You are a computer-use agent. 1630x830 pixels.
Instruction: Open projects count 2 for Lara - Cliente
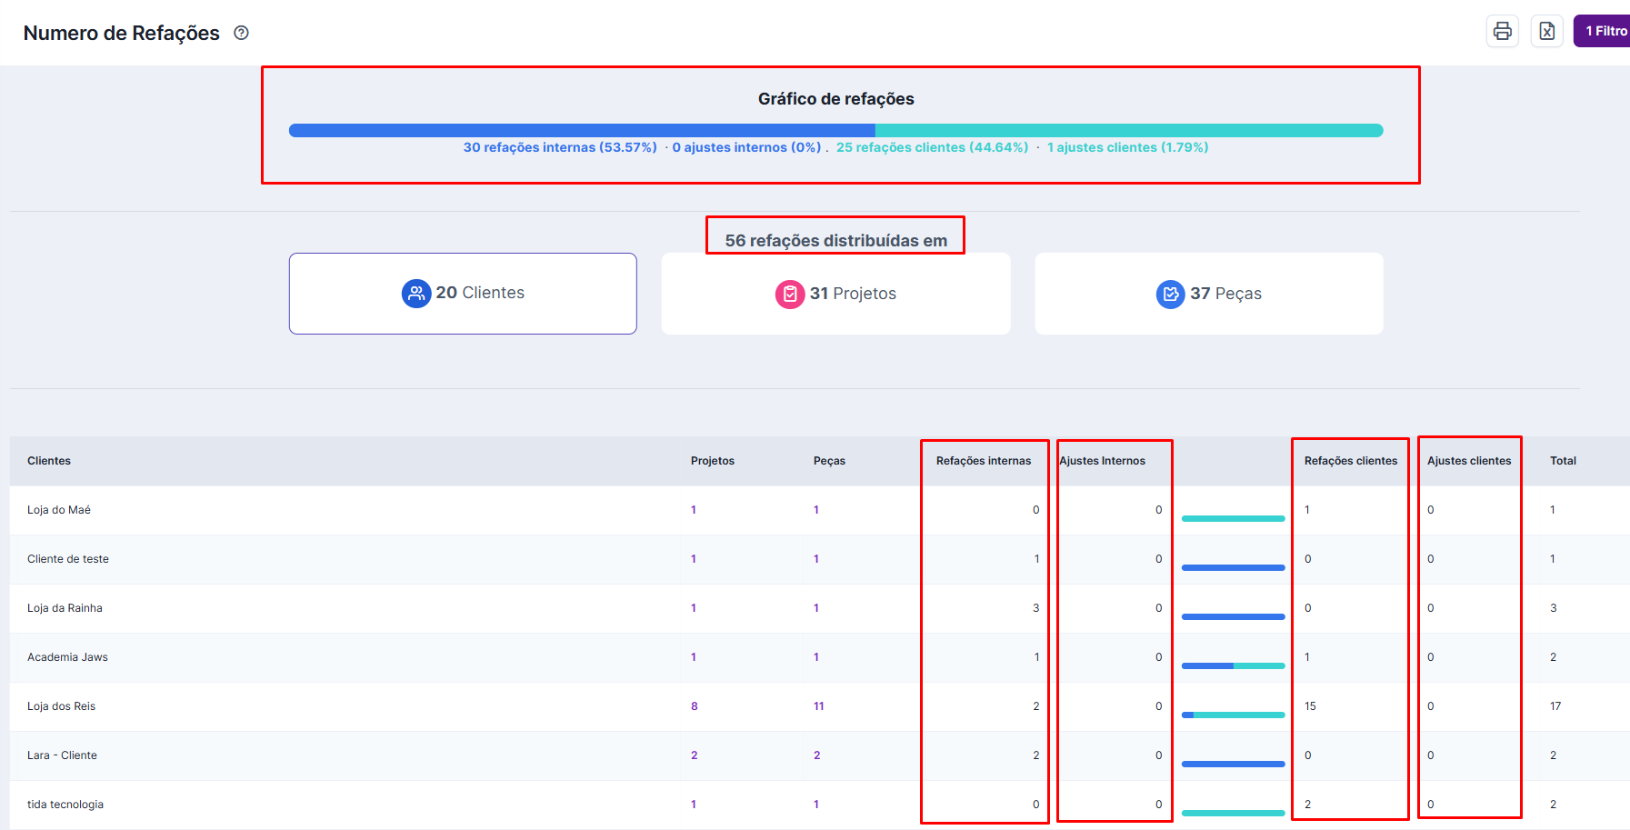click(x=695, y=755)
